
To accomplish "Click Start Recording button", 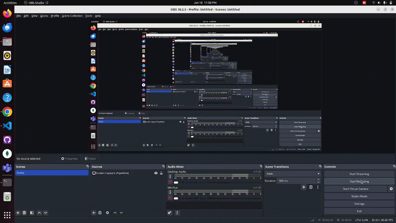I will point(359,181).
